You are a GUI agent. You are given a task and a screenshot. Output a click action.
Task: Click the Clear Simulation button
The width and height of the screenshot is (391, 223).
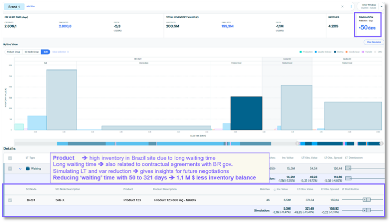374,42
